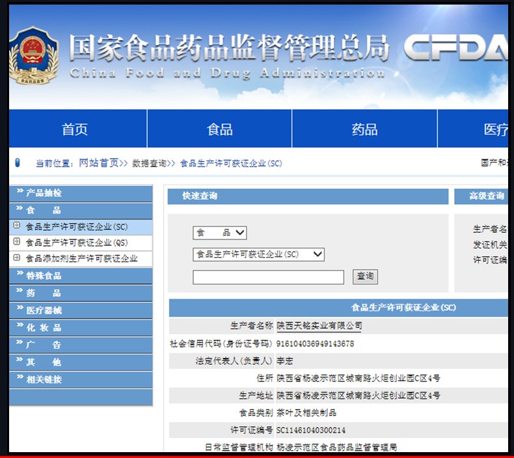Expand the 其他 sidebar section

point(81,362)
